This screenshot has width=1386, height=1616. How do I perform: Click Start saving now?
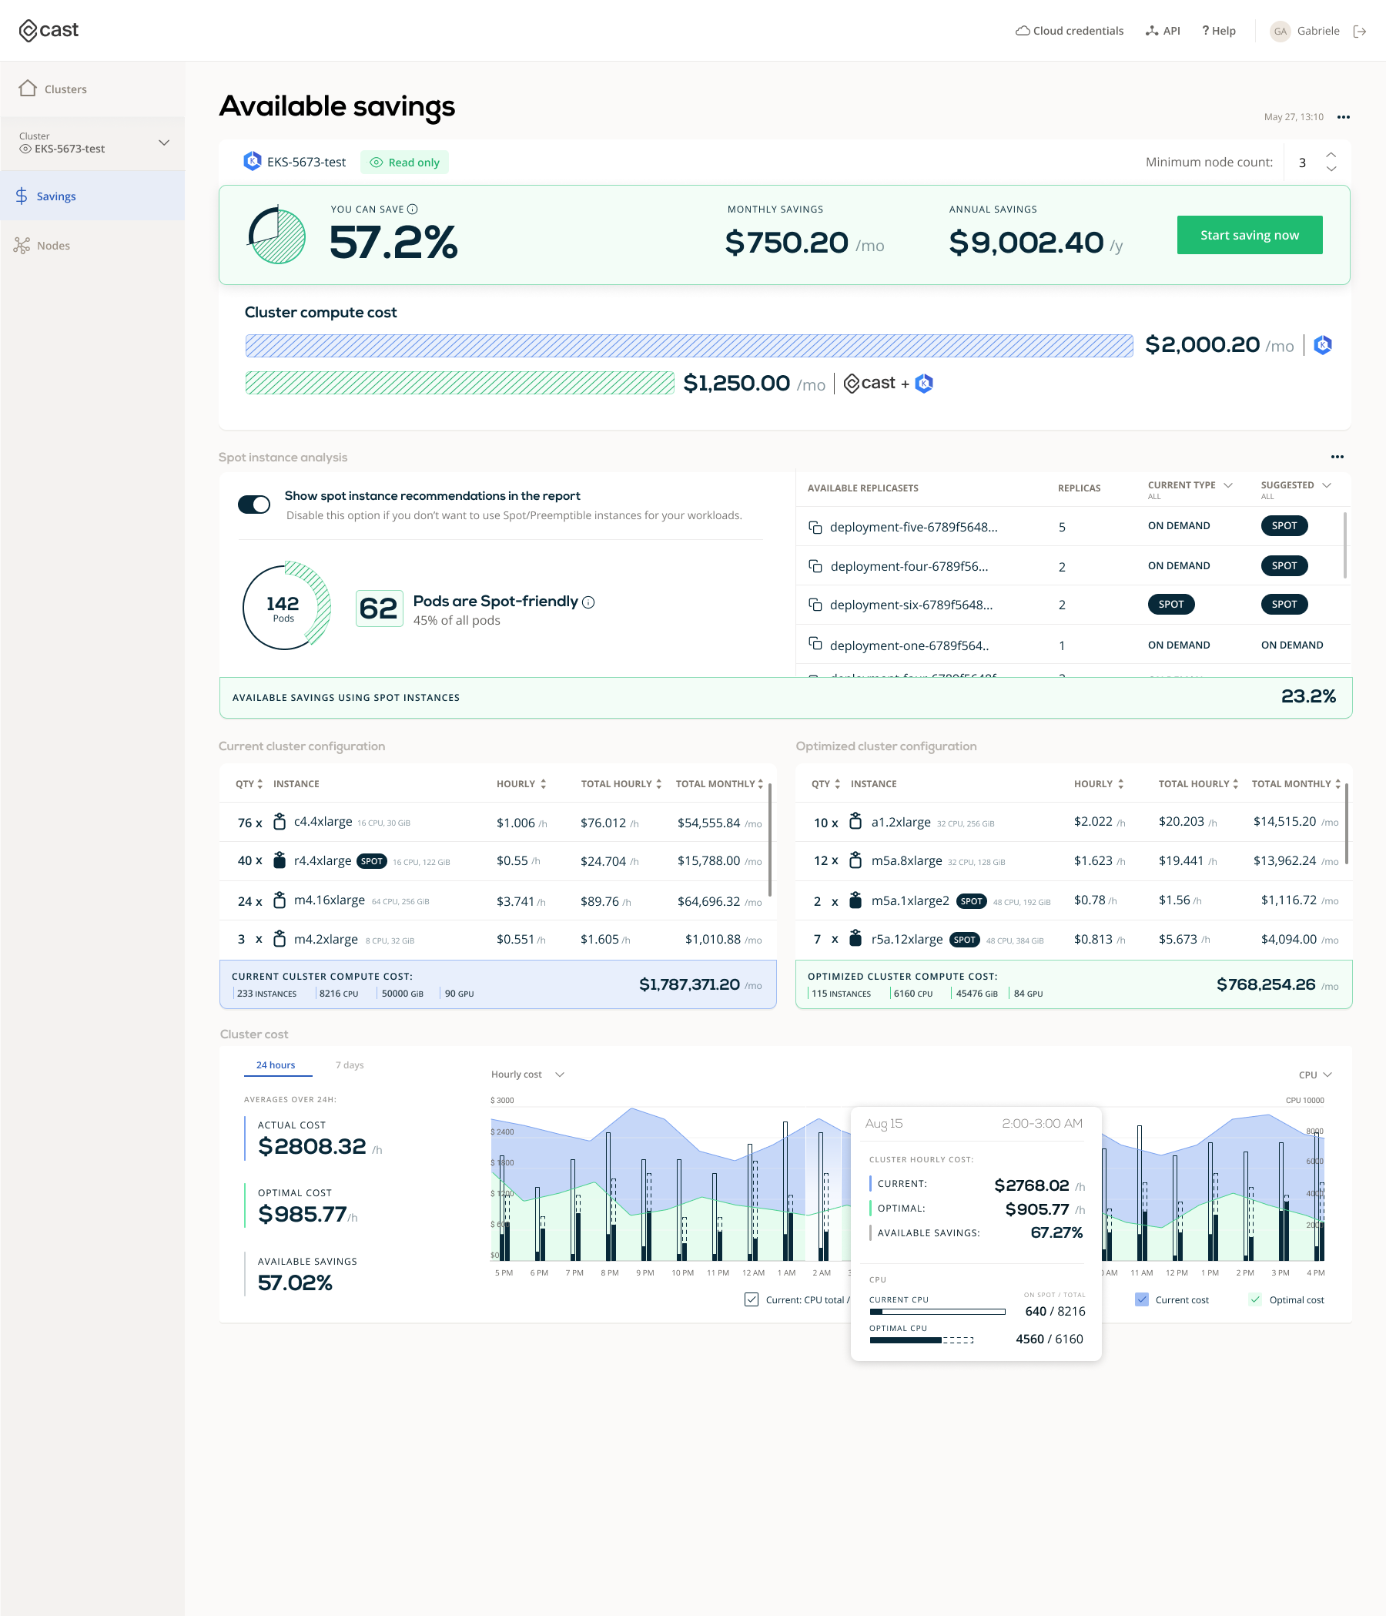(x=1249, y=235)
